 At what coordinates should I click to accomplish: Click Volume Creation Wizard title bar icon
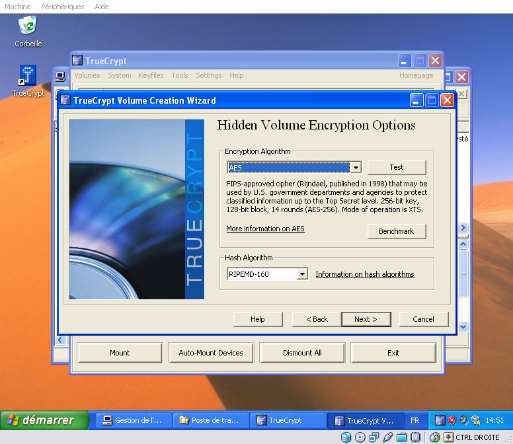[65, 100]
